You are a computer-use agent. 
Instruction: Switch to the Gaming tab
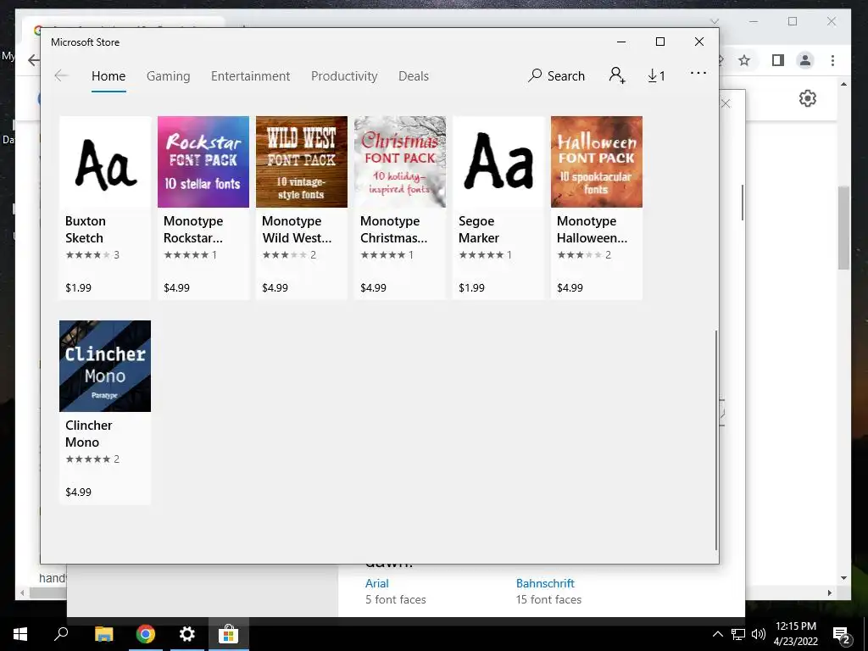(x=169, y=75)
